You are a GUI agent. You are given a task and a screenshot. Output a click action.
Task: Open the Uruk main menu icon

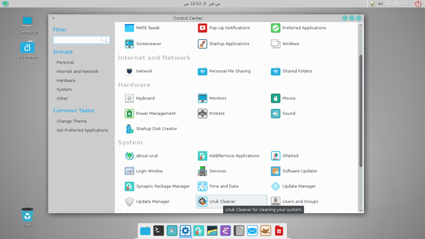point(5,3)
